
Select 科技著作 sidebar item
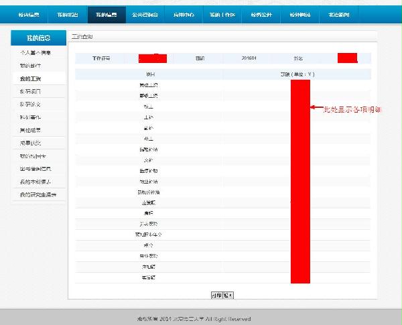(x=31, y=117)
